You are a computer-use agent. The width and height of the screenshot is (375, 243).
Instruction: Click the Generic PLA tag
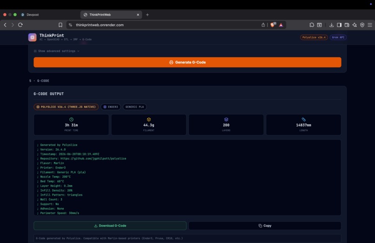tap(134, 107)
